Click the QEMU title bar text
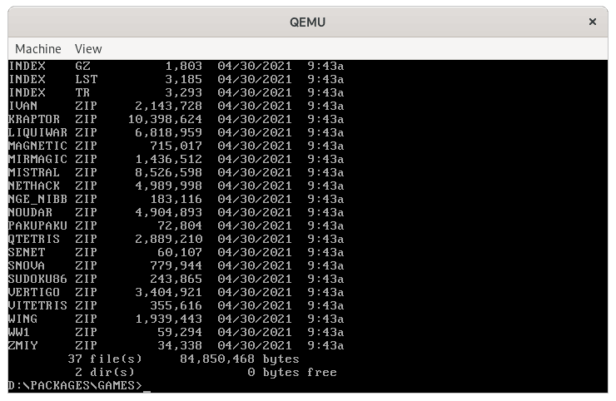This screenshot has width=616, height=401. [307, 22]
